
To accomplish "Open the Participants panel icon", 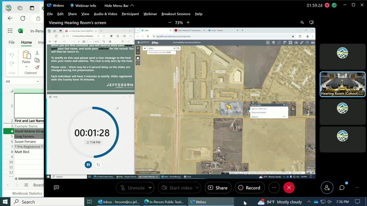I will tap(327, 188).
